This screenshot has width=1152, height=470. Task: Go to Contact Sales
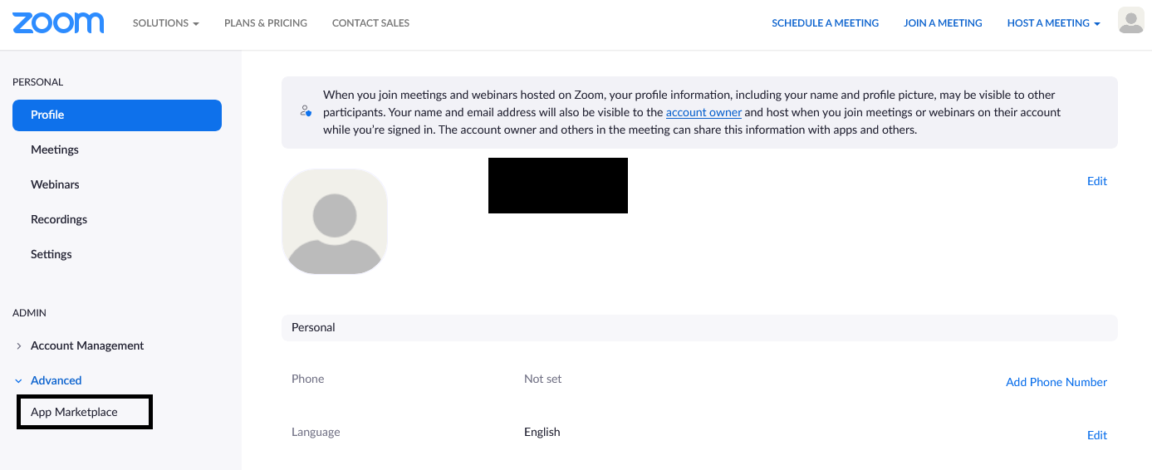coord(370,23)
